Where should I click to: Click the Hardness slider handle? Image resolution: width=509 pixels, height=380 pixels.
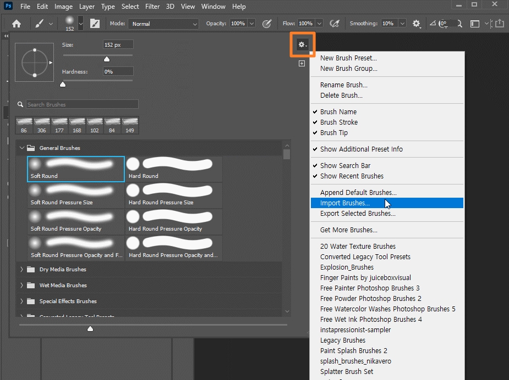(x=63, y=84)
